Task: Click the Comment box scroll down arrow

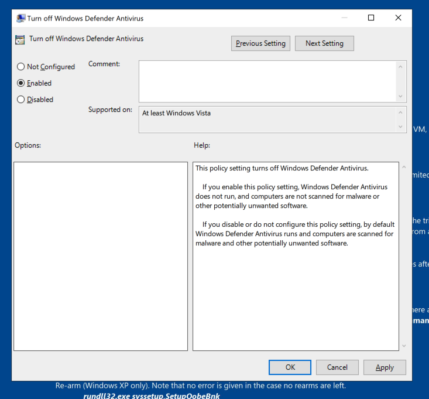Action: coord(400,96)
